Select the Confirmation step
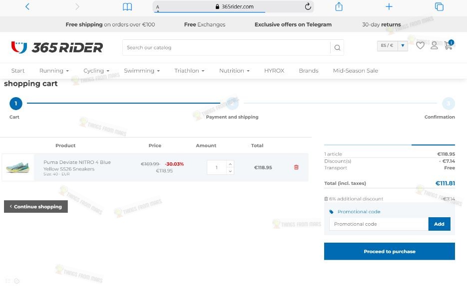The image size is (467, 286). (440, 117)
